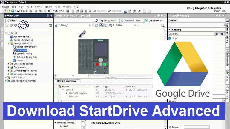Click the search down icon in Catalog
The image size is (230, 129).
[x=217, y=34]
